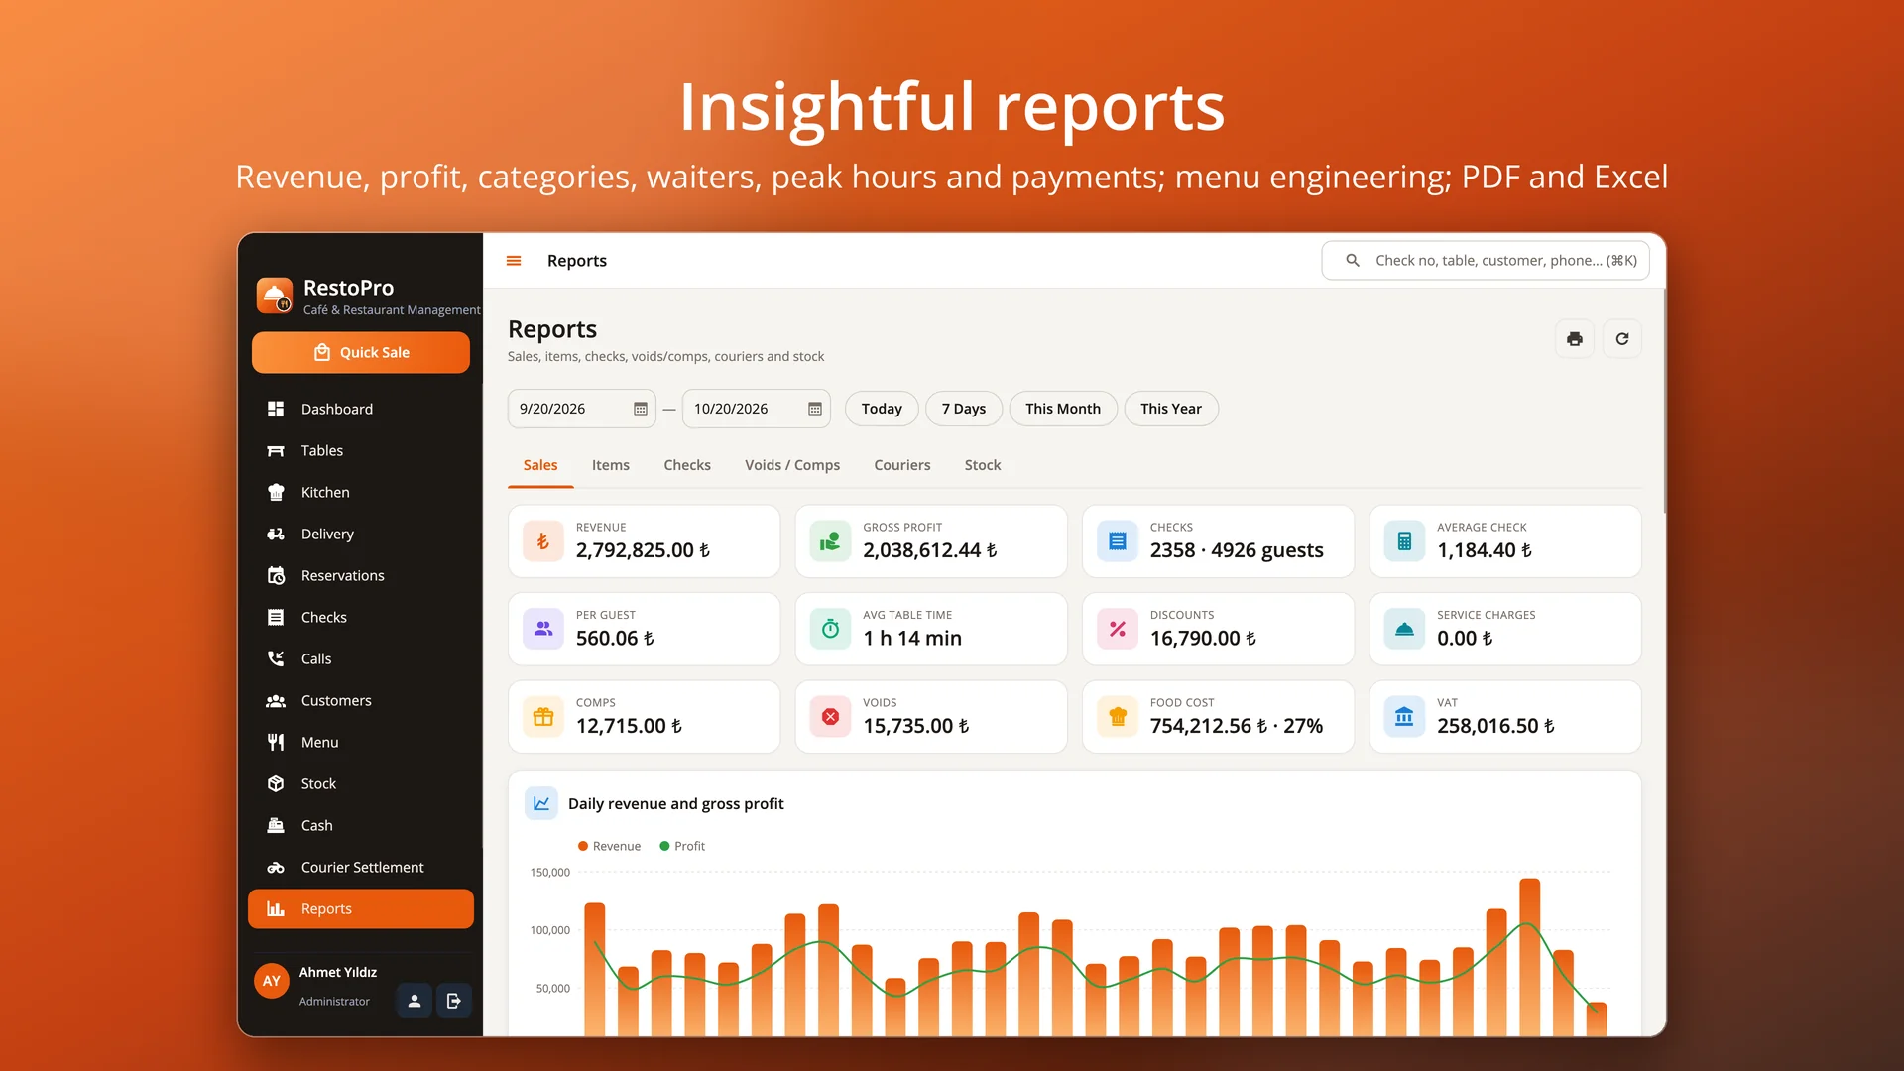Open the user profile icon button
1904x1071 pixels.
(x=415, y=1001)
